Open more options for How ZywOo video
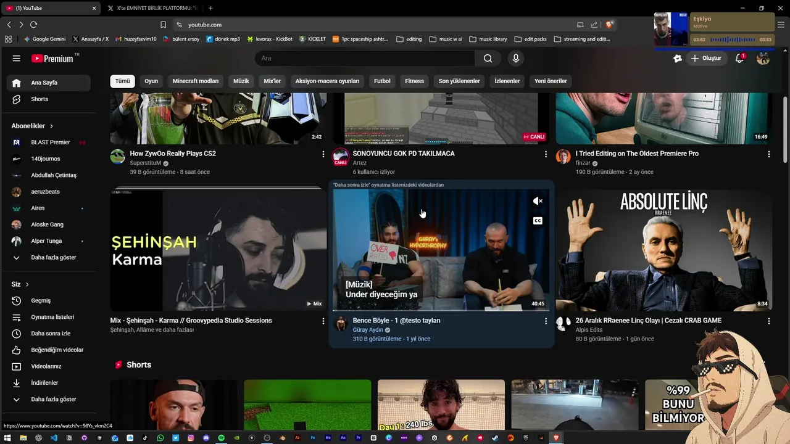Image resolution: width=790 pixels, height=444 pixels. tap(323, 154)
